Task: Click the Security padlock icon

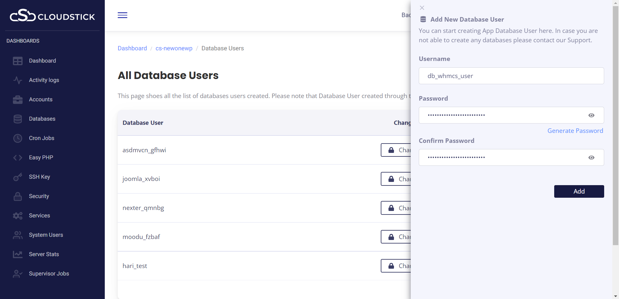Action: [18, 196]
